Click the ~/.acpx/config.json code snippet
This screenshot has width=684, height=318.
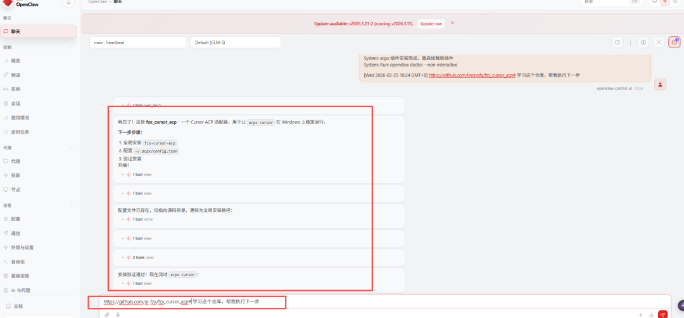(156, 151)
